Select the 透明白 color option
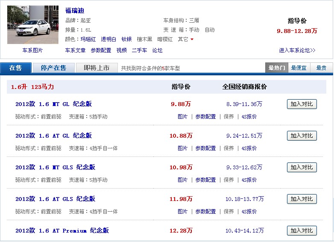The image size is (334, 242). [x=108, y=39]
